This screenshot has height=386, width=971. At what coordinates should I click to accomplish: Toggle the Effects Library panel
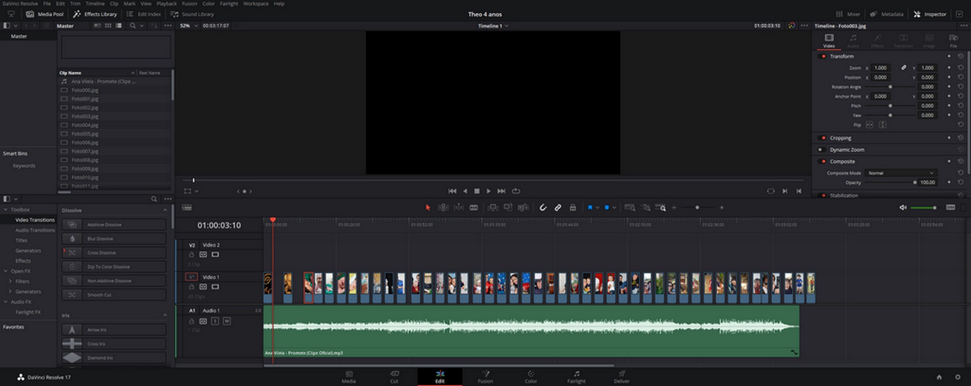(95, 14)
